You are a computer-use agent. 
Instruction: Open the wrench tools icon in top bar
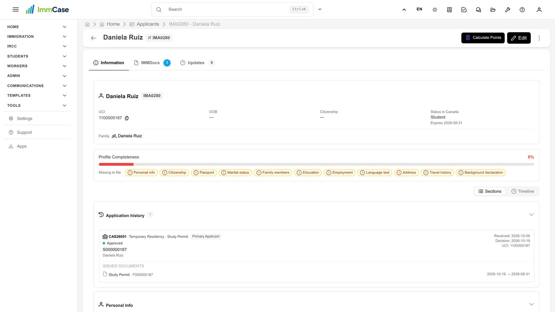click(x=507, y=10)
